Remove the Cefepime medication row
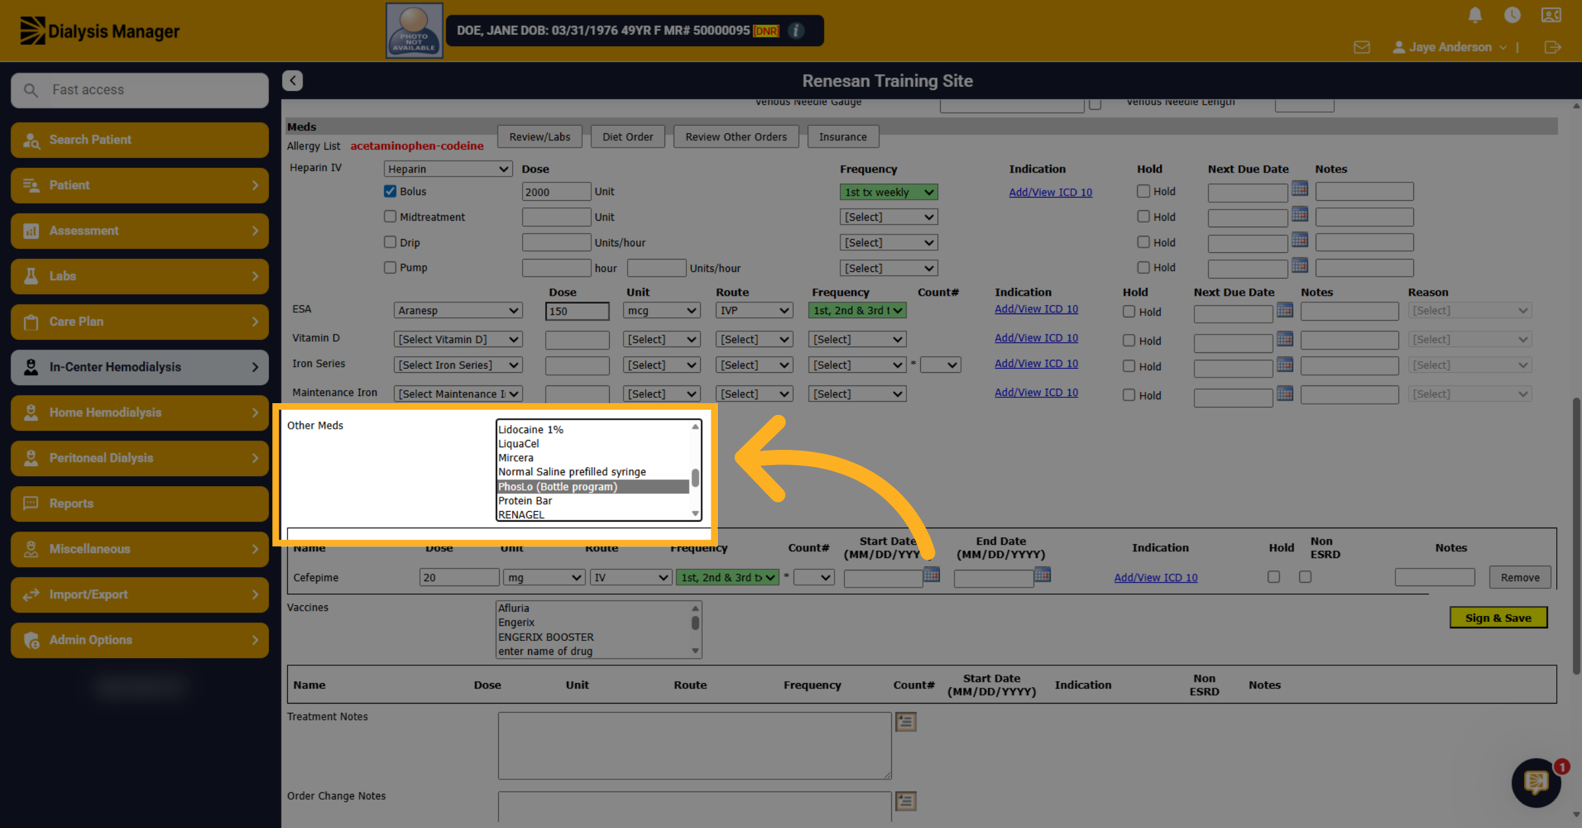1582x828 pixels. (x=1520, y=578)
